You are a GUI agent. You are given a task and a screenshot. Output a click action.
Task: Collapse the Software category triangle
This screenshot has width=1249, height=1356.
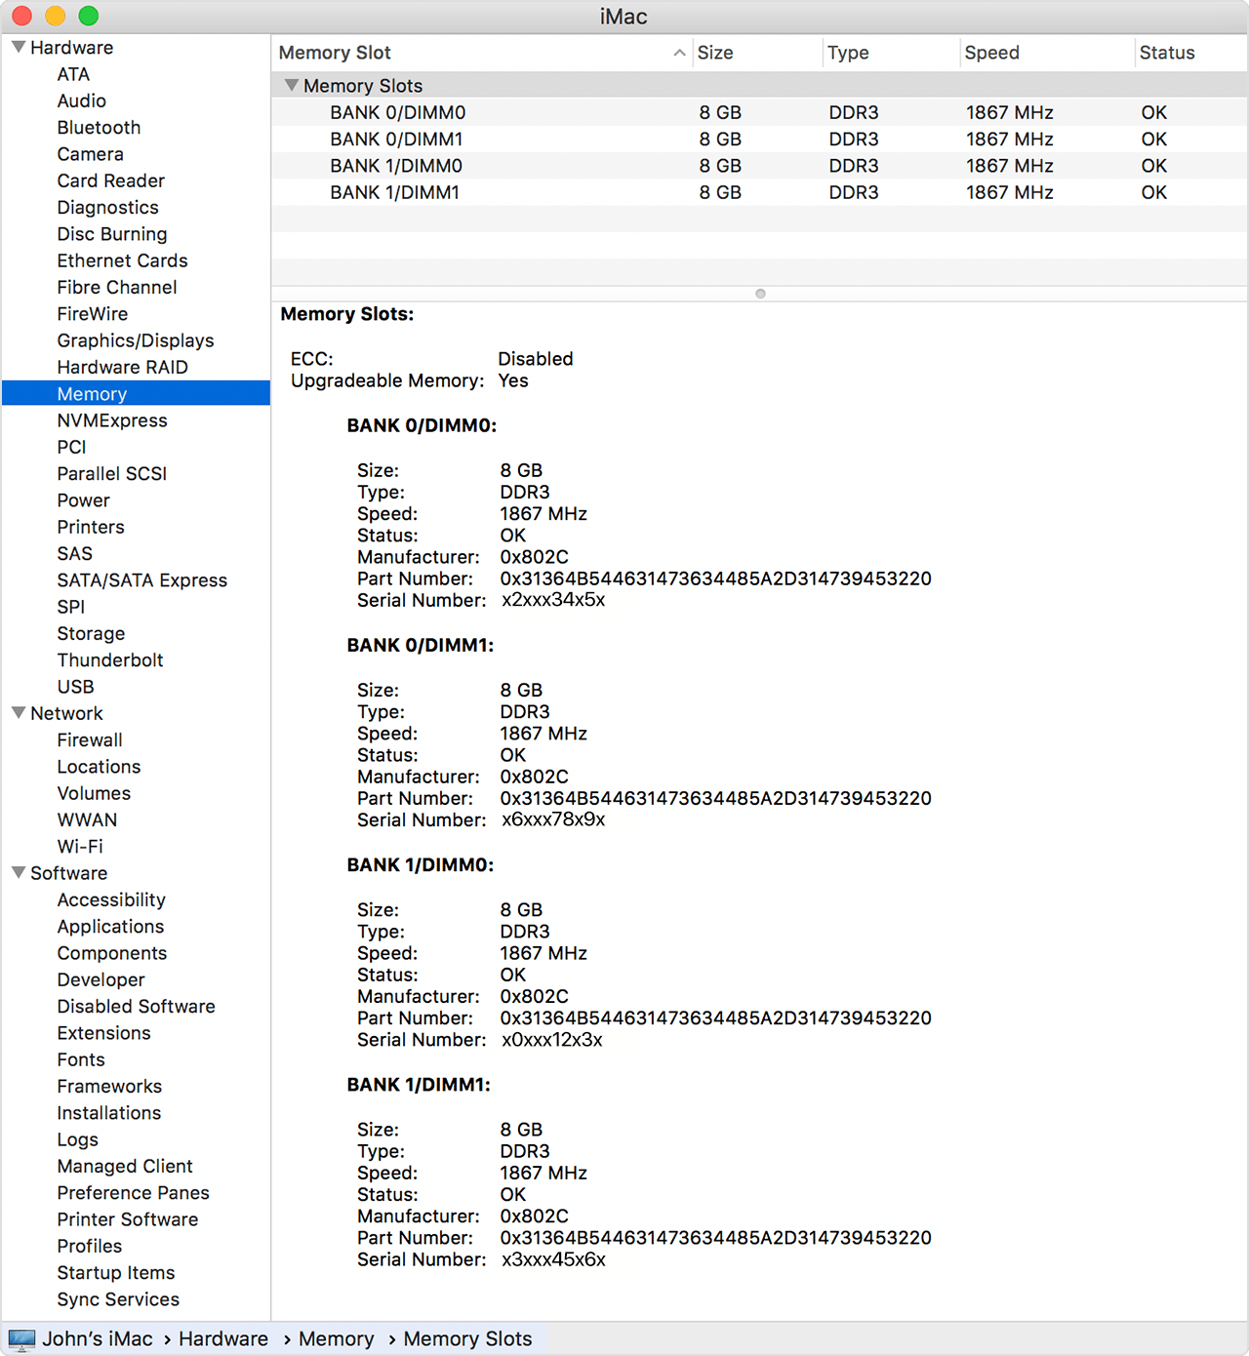click(x=18, y=873)
